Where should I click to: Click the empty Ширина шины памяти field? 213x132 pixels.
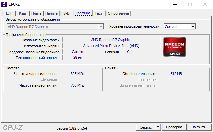(176, 85)
